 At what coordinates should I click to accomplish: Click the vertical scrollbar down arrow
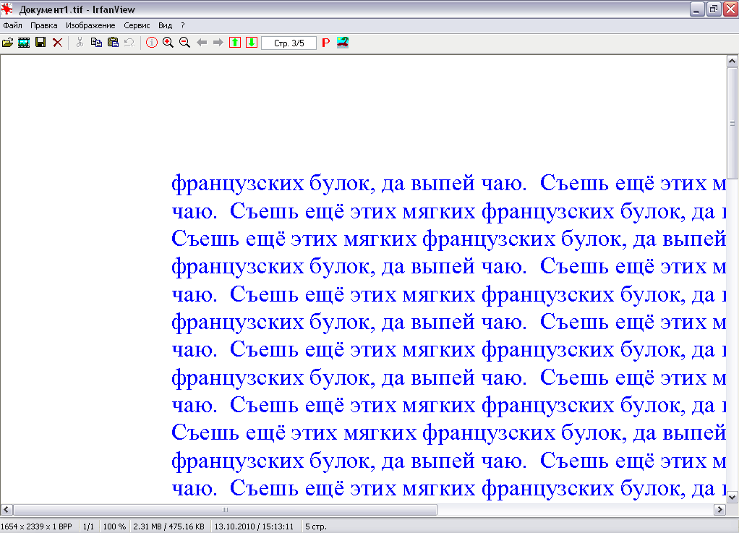[x=732, y=497]
